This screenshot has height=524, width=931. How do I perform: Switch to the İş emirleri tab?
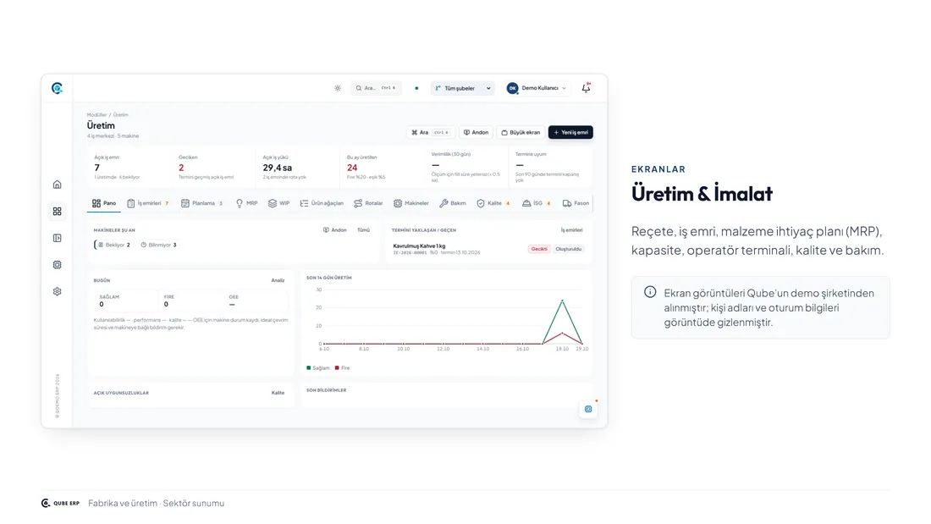coord(148,203)
